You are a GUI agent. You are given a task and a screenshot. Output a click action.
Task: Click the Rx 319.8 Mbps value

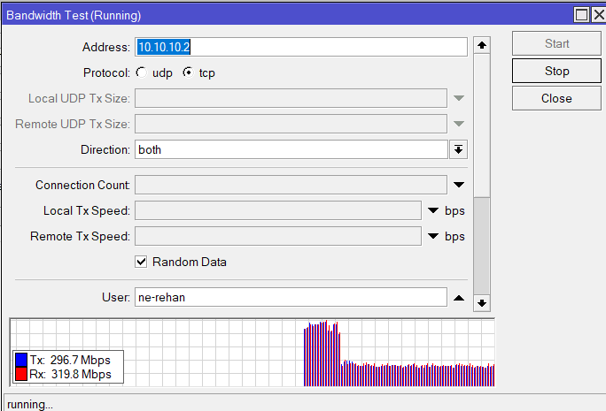(x=82, y=374)
